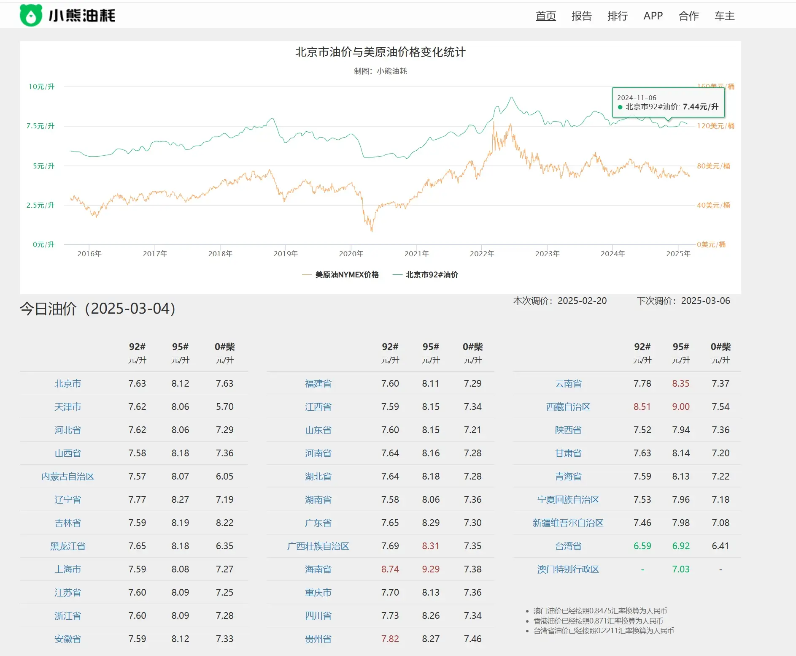Open the 合作 cooperation page
This screenshot has width=796, height=656.
688,16
